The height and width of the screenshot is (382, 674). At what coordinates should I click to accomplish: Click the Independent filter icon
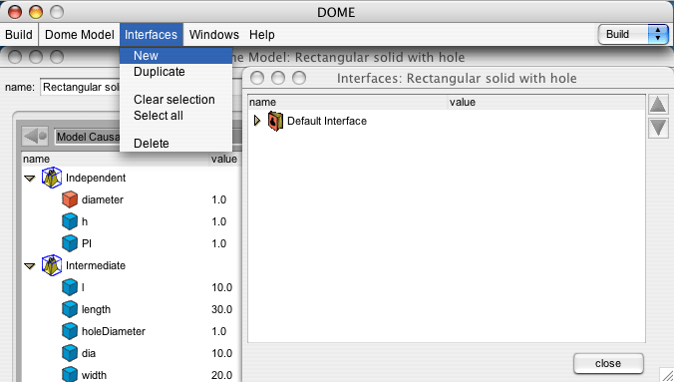(x=52, y=178)
